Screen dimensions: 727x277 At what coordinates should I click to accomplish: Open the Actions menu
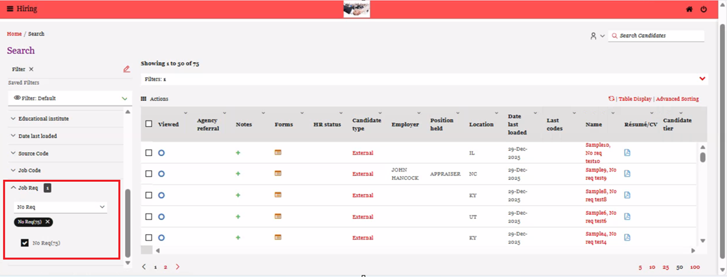(156, 99)
